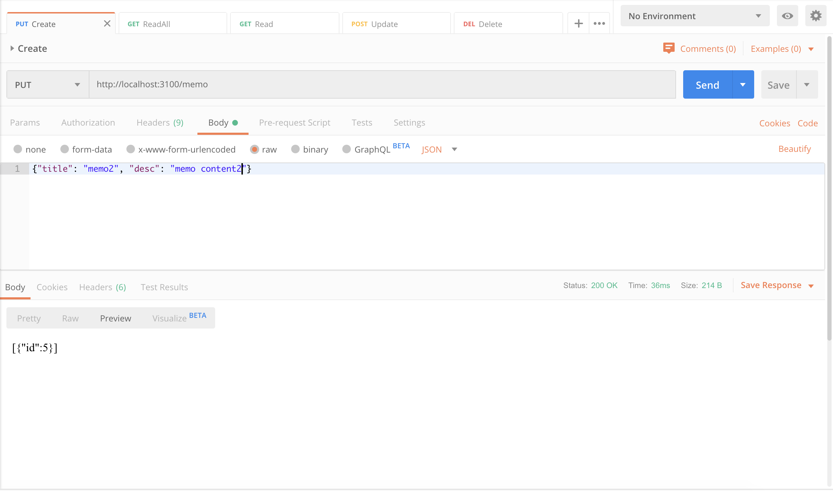The height and width of the screenshot is (491, 833).
Task: Open the Cookies link near Code
Action: coord(775,123)
